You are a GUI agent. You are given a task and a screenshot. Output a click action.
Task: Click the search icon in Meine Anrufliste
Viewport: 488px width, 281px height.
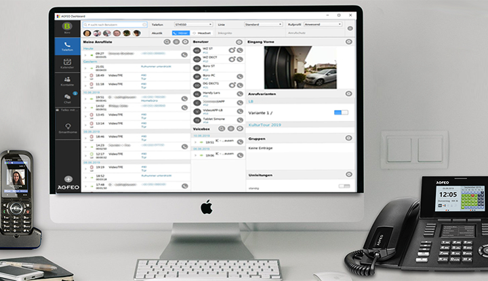[167, 41]
